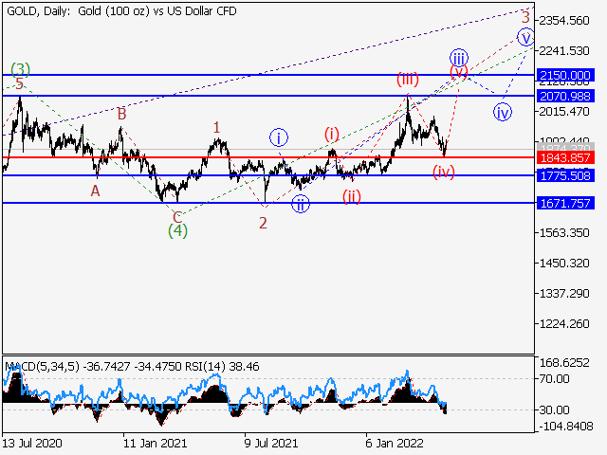Click the 30.00 RSI level value
Image resolution: width=607 pixels, height=455 pixels.
(555, 409)
